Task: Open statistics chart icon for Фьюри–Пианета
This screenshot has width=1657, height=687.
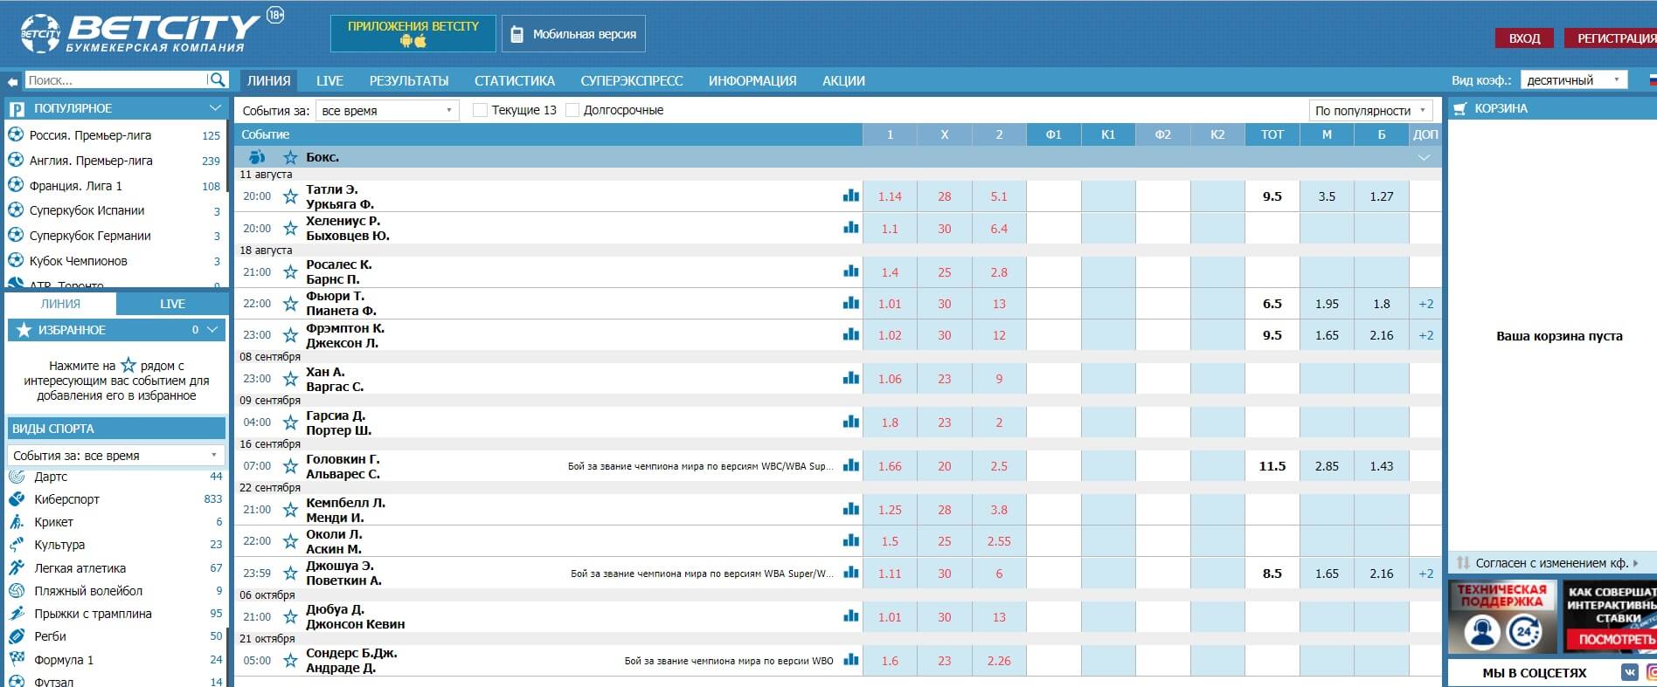Action: point(851,303)
